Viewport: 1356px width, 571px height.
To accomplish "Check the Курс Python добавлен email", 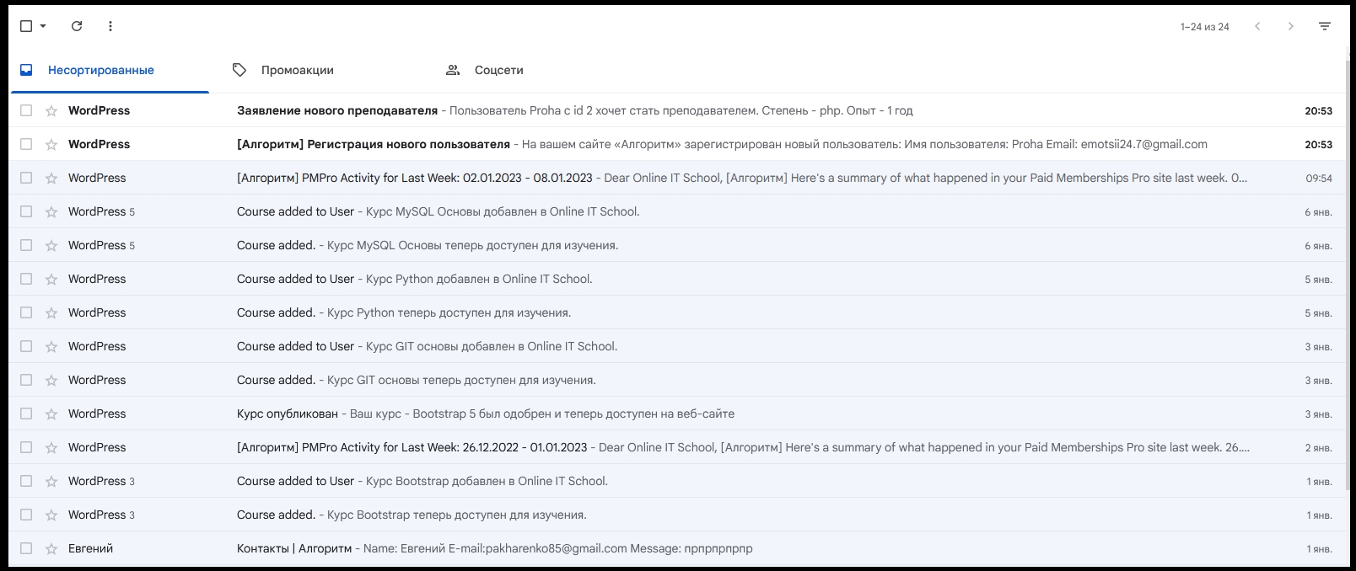I will click(26, 279).
